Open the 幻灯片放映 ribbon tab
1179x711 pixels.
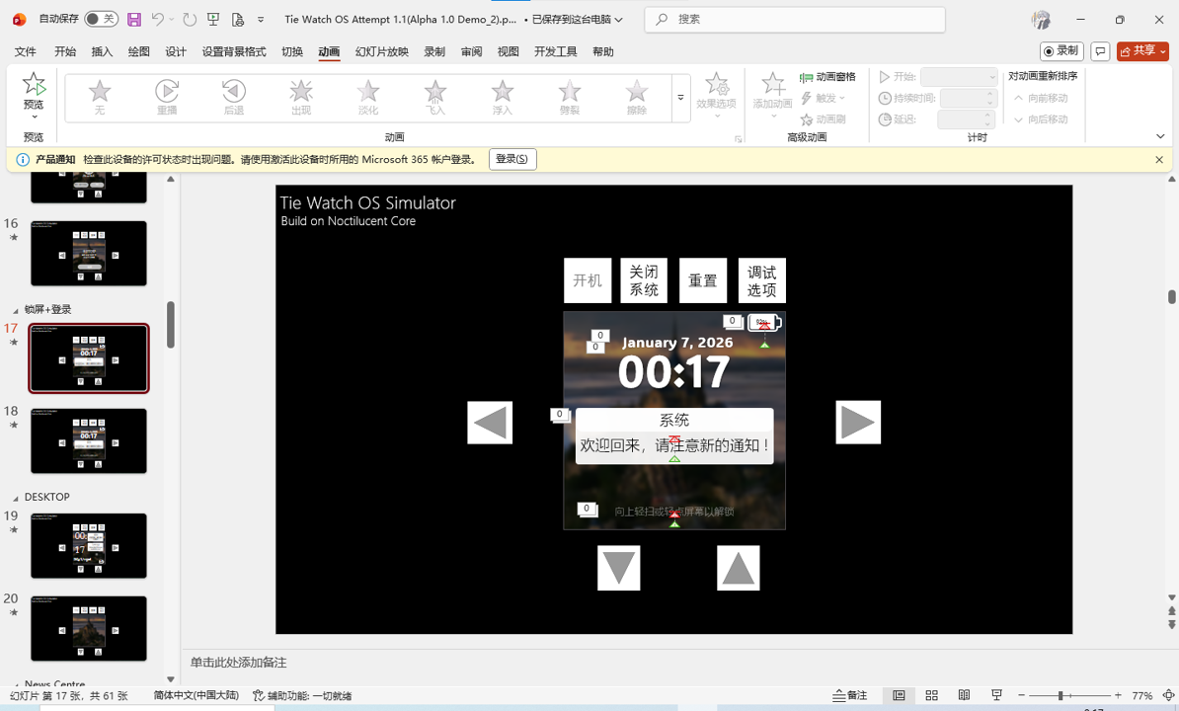click(x=381, y=51)
